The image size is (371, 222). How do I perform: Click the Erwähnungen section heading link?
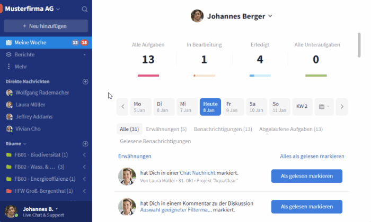tap(135, 156)
